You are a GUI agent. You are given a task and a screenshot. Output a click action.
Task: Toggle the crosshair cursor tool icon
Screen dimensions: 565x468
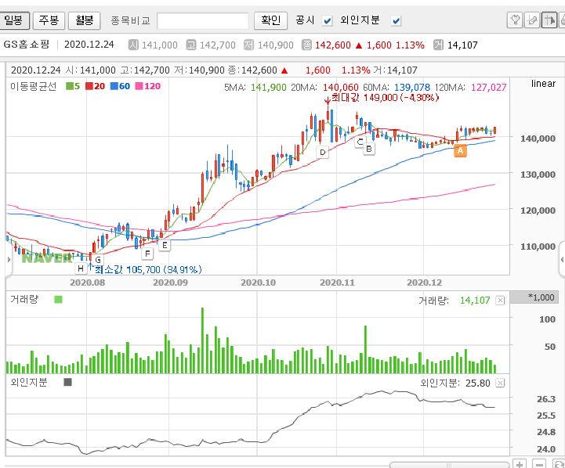[x=549, y=20]
